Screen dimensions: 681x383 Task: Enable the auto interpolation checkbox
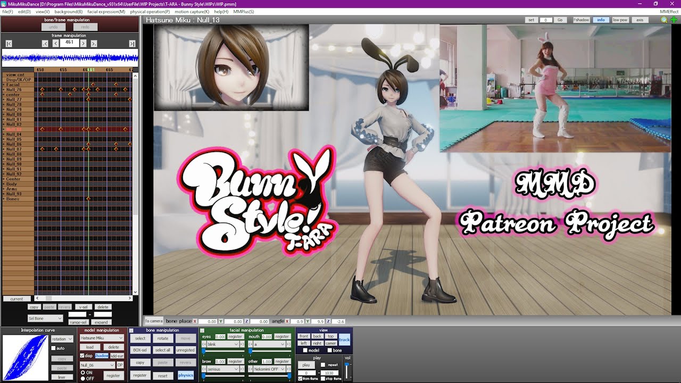coord(53,348)
